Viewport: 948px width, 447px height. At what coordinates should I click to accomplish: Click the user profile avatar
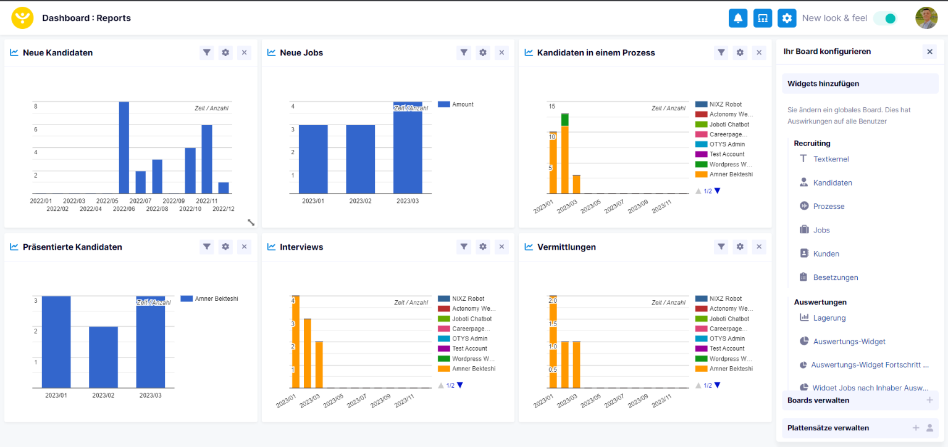pos(926,18)
